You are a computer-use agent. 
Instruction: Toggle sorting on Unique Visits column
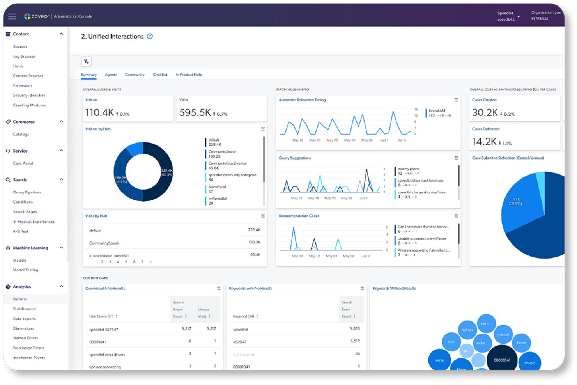pos(209,316)
